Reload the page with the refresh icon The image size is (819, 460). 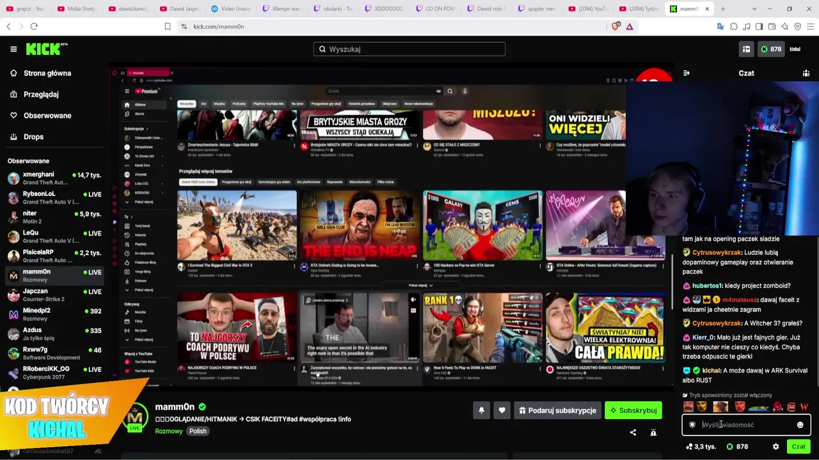point(34,26)
